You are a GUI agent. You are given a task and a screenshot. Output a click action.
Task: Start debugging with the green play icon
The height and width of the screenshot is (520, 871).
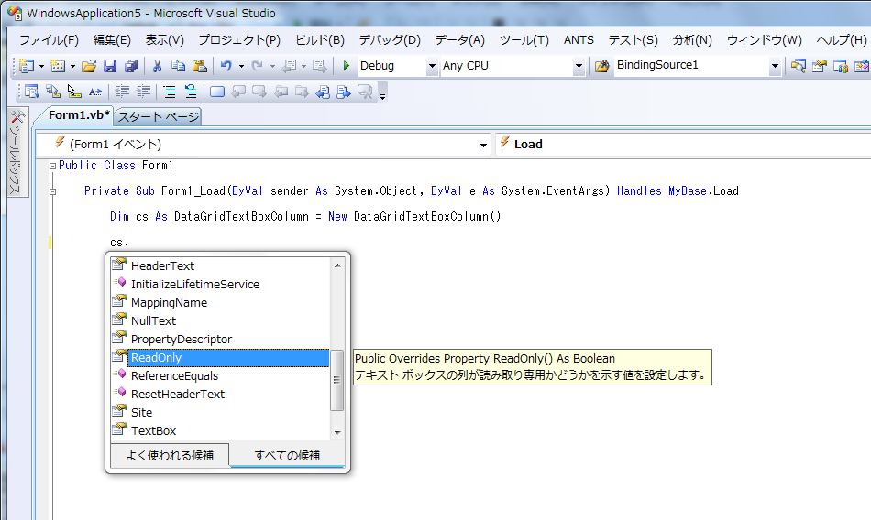(x=347, y=66)
